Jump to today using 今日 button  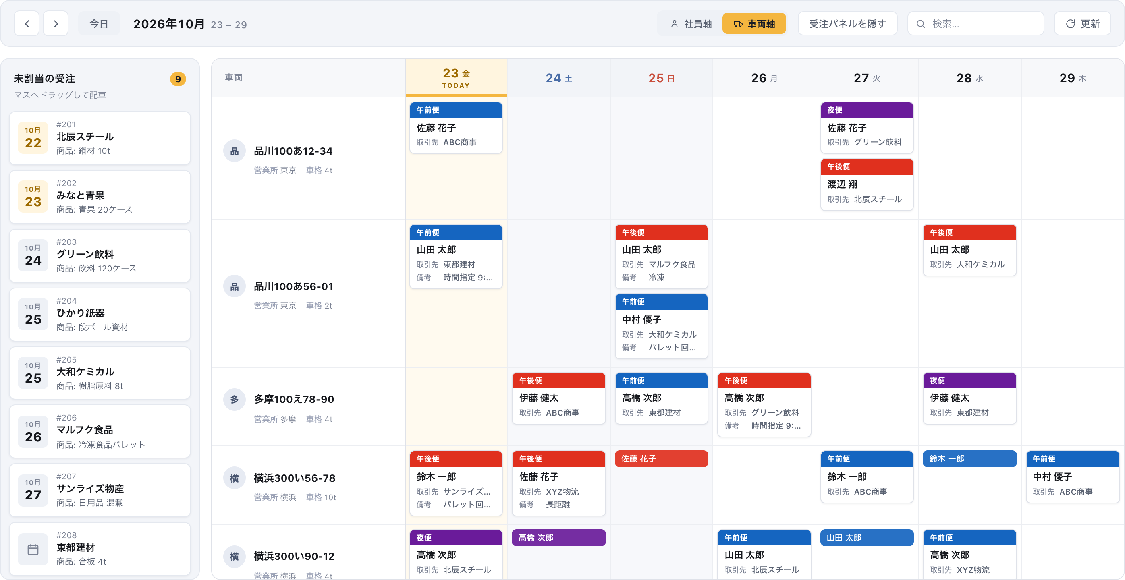tap(99, 24)
